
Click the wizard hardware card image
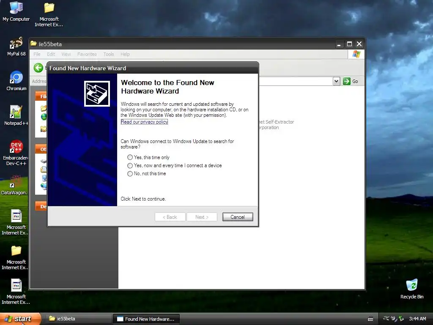coord(97,94)
